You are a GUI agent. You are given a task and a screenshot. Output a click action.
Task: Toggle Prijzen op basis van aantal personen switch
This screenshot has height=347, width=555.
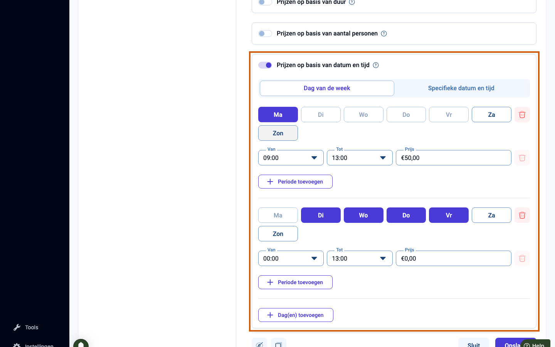(265, 34)
